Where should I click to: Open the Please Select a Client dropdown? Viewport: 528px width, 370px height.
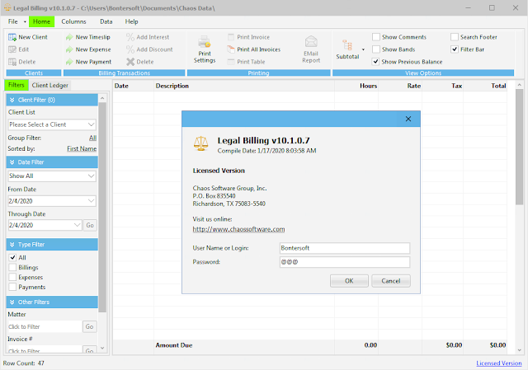[x=91, y=124]
